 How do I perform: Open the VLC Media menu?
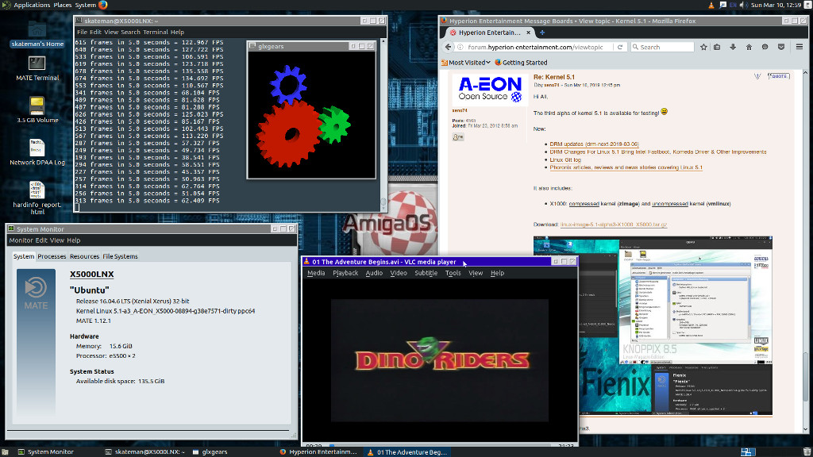point(316,273)
